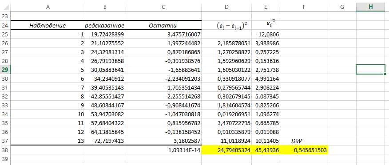
Task: Select cell with value 1,814604574
Action: tap(226, 105)
